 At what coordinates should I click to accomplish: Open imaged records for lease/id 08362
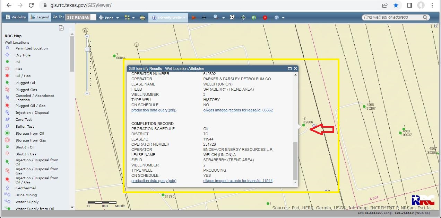coord(238,110)
